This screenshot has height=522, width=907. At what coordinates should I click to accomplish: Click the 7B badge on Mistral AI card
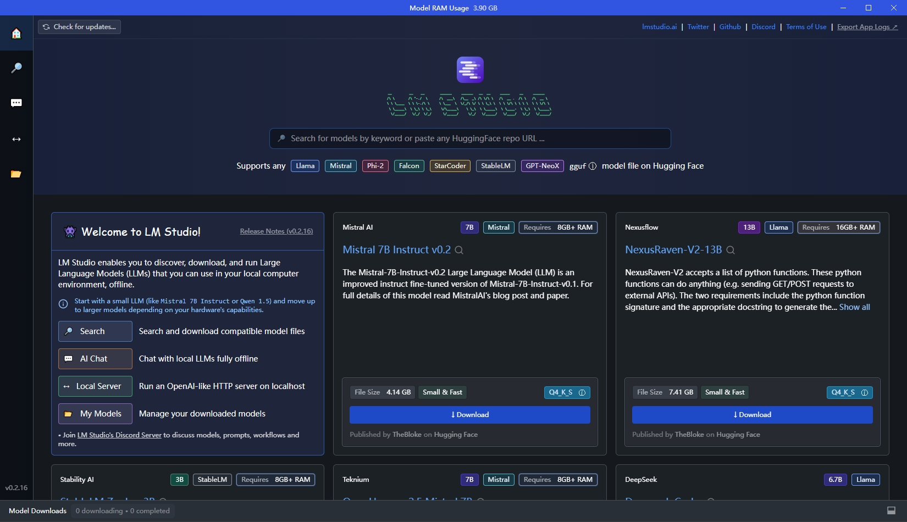tap(469, 227)
